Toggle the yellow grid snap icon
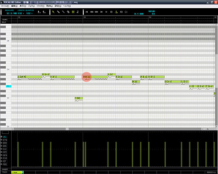The image size is (218, 174). [x=73, y=12]
